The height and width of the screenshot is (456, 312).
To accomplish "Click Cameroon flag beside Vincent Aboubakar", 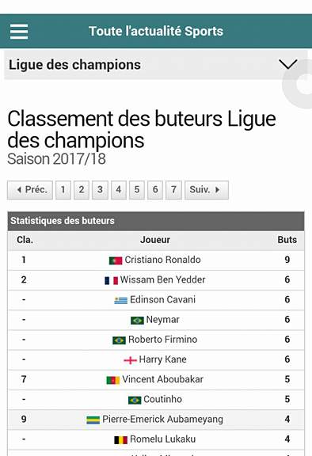I will pyautogui.click(x=112, y=380).
